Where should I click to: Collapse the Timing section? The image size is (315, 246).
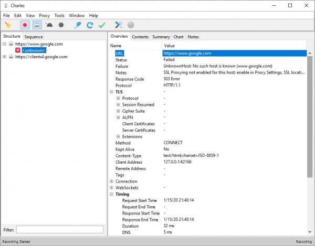pyautogui.click(x=111, y=194)
